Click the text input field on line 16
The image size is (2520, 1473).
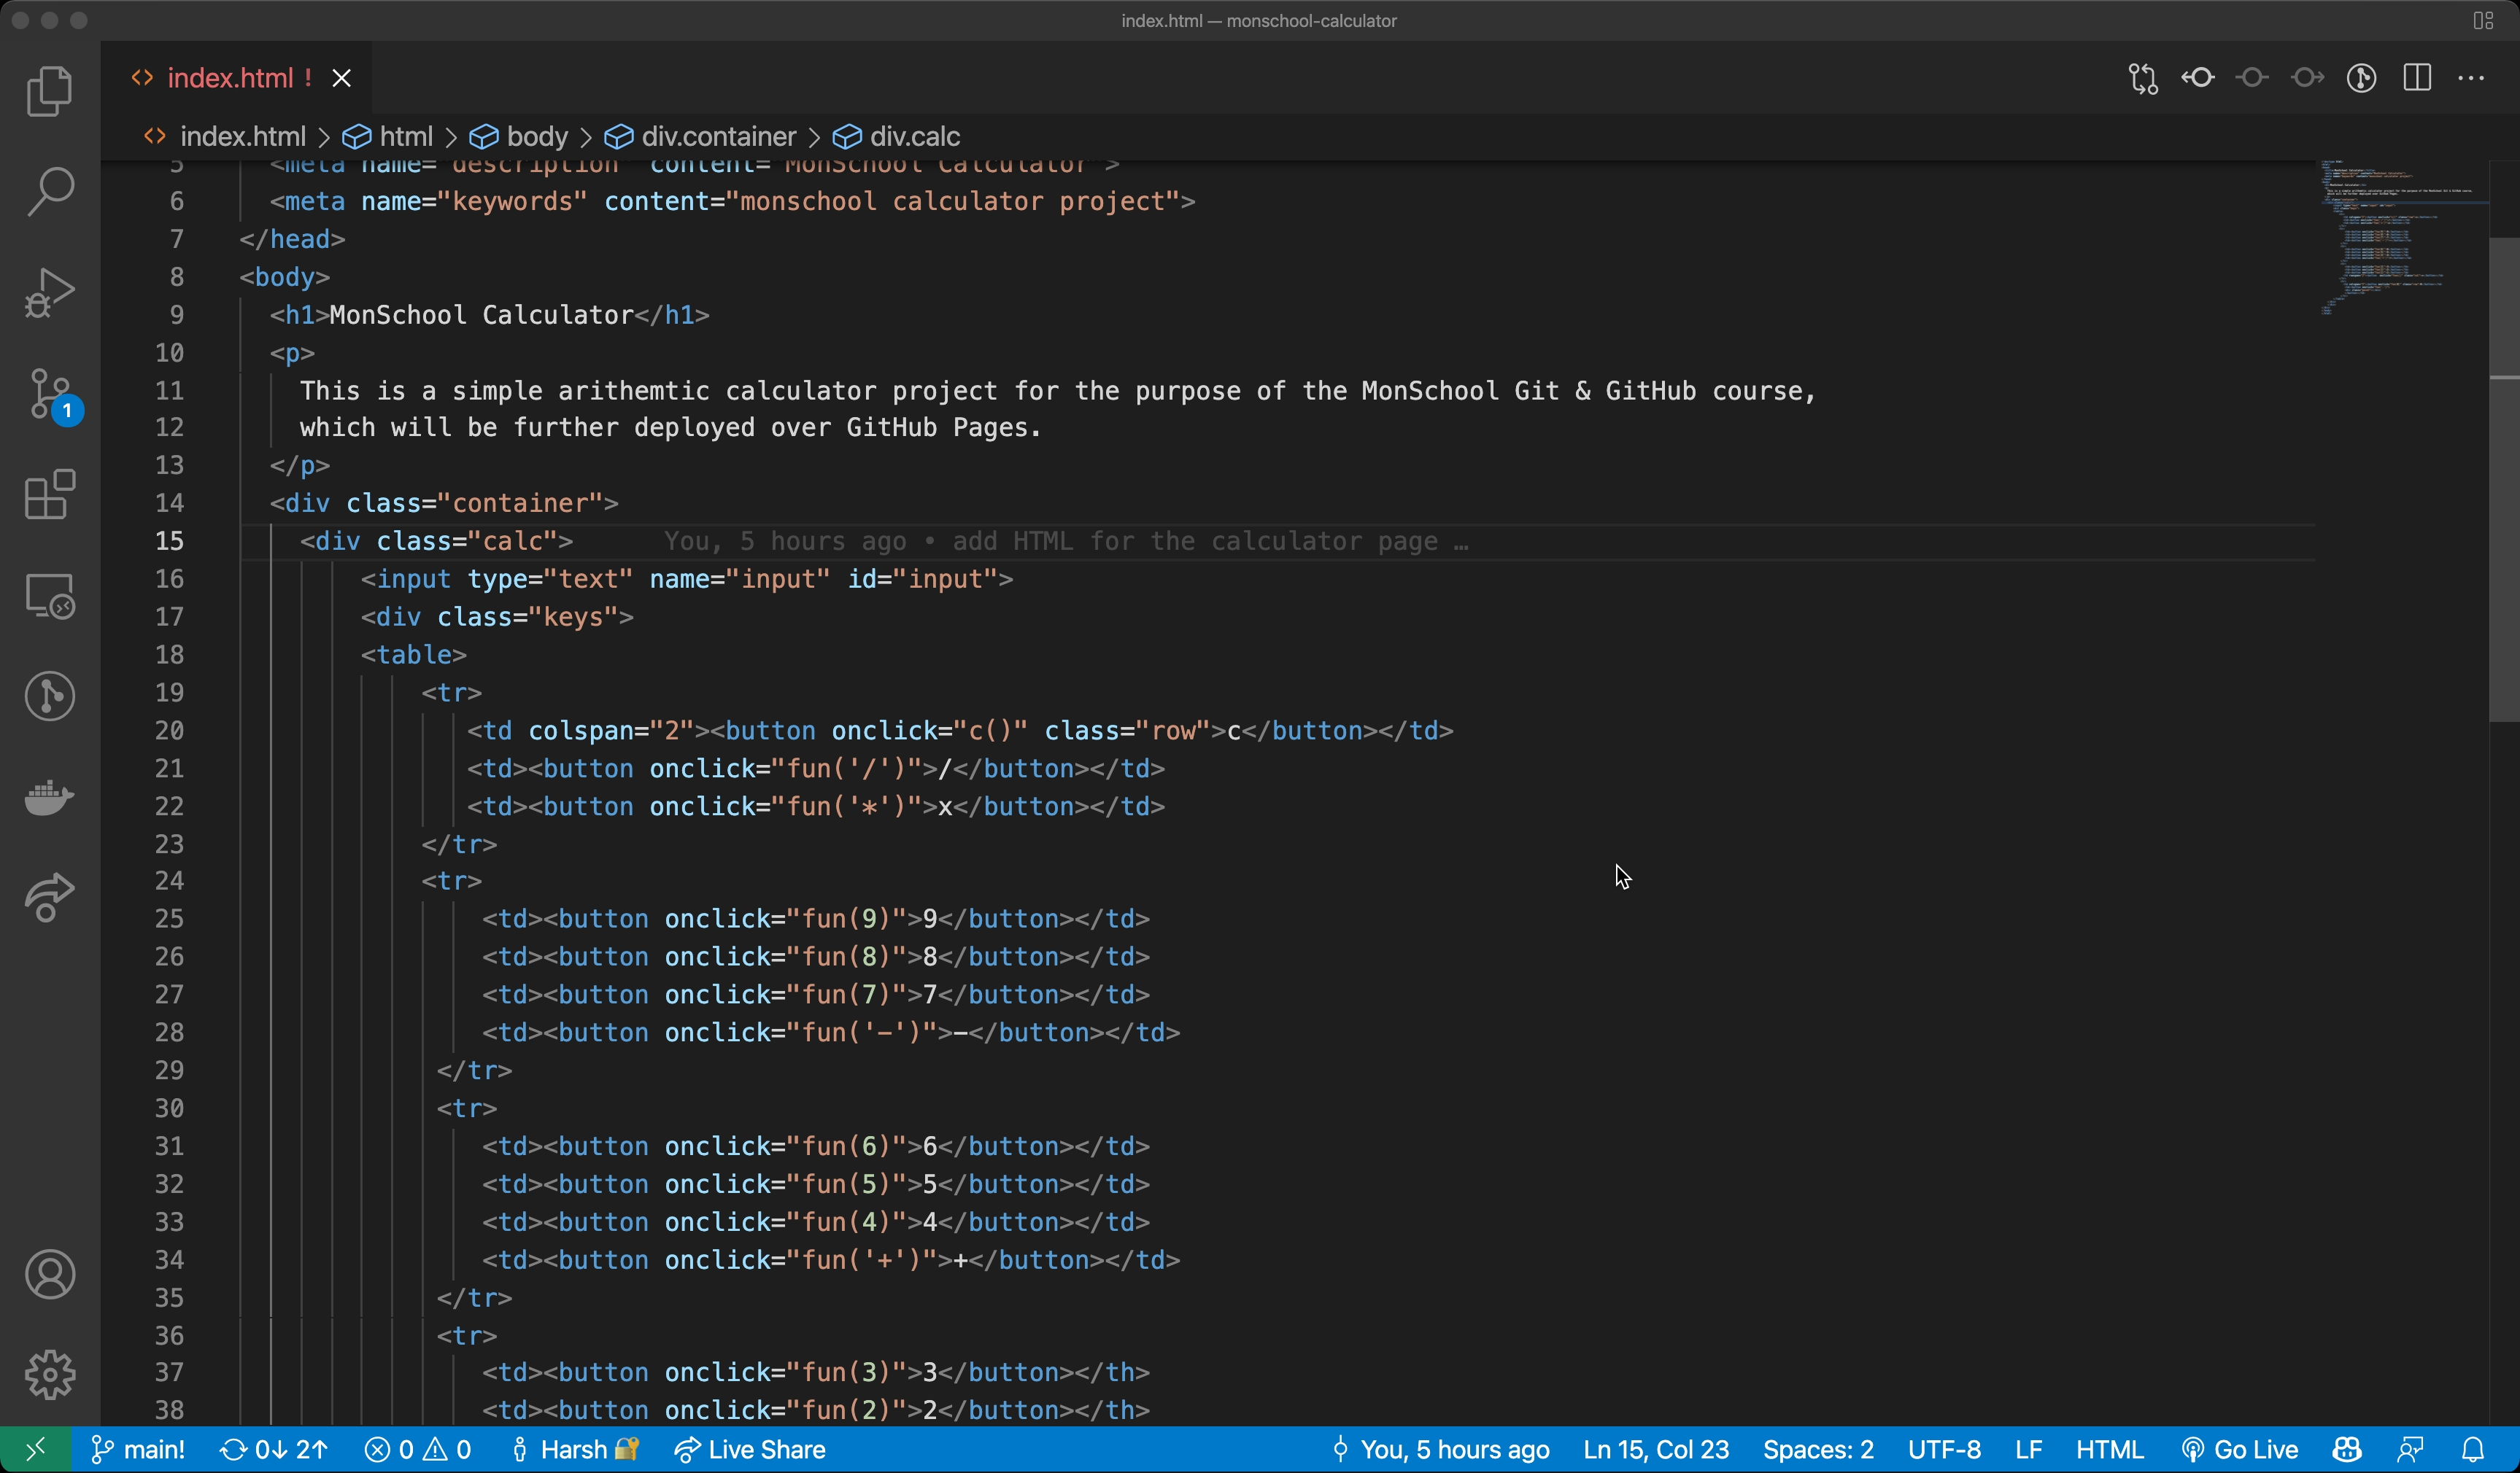coord(691,579)
